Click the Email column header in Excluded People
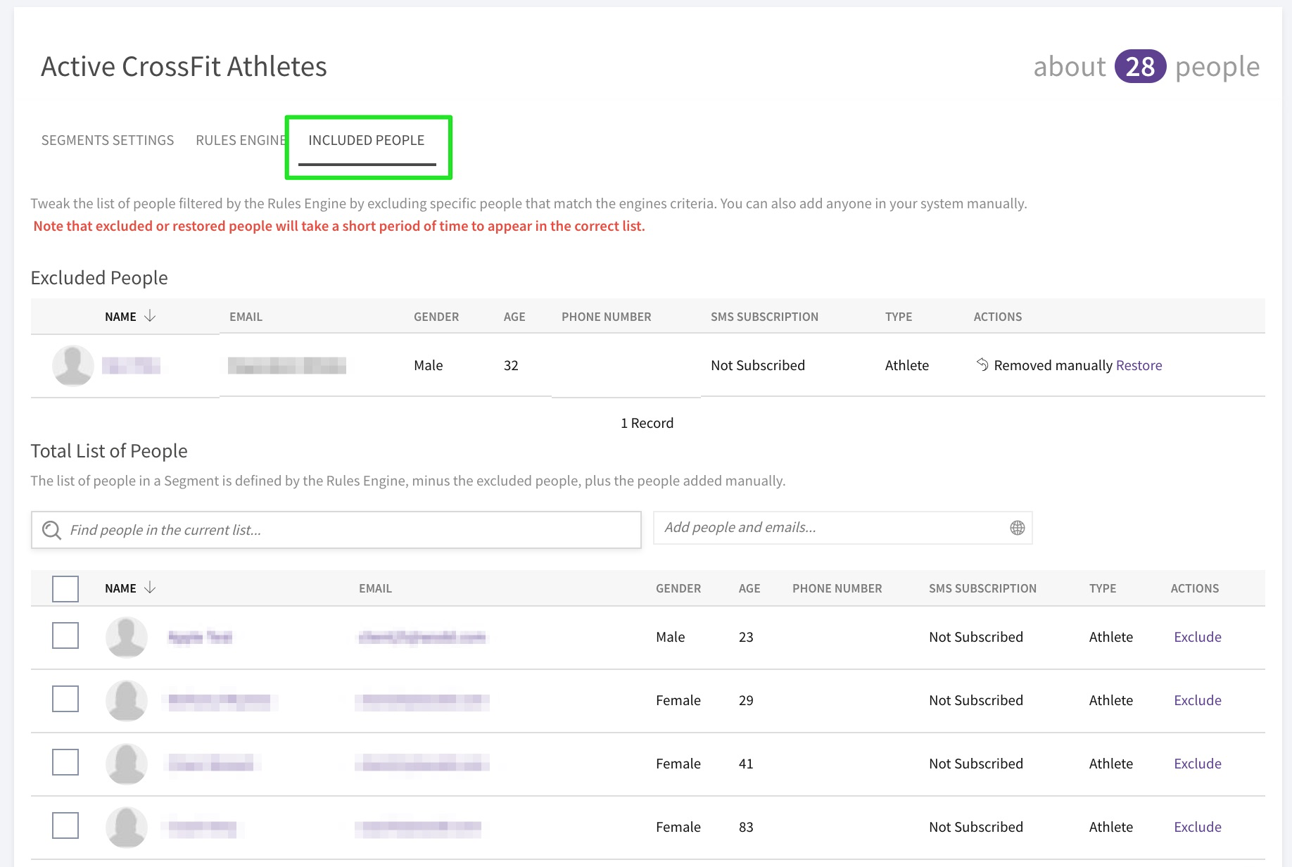1292x867 pixels. click(x=246, y=317)
